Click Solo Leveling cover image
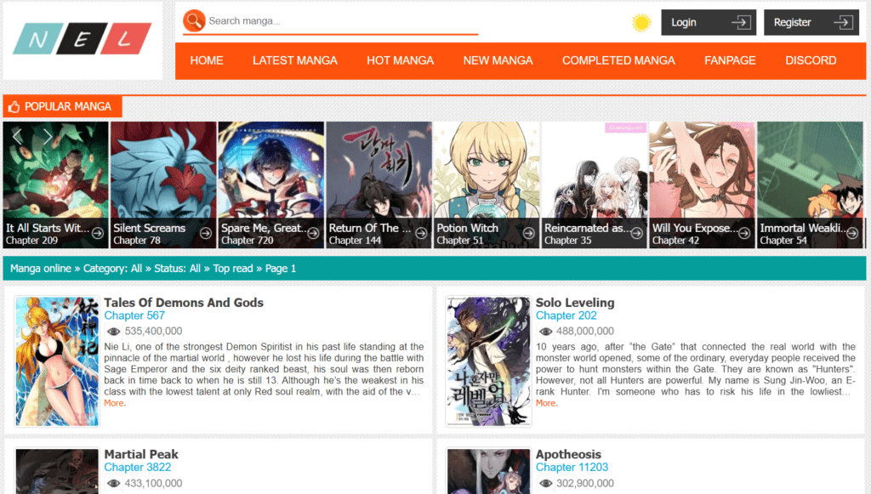 click(x=489, y=361)
